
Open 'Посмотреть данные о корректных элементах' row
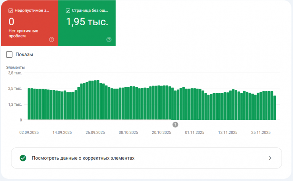[146, 158]
